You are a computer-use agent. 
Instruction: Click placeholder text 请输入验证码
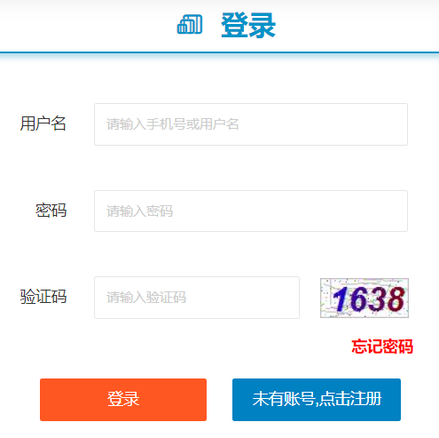point(146,298)
